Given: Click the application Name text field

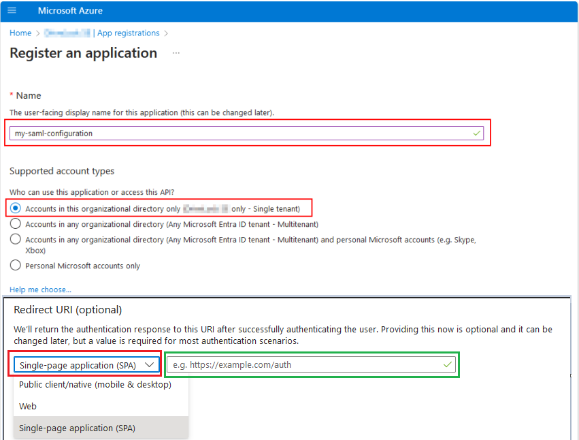Looking at the screenshot, I should point(238,133).
